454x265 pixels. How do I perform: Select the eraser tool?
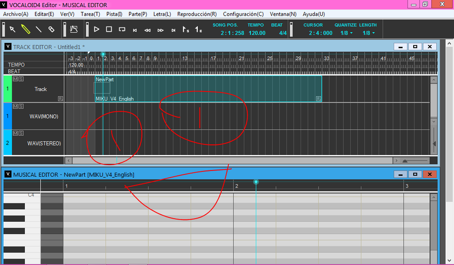pos(51,29)
